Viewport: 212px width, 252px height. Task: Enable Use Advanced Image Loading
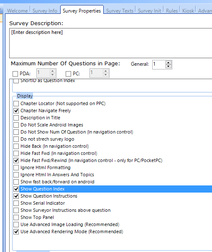pyautogui.click(x=16, y=224)
